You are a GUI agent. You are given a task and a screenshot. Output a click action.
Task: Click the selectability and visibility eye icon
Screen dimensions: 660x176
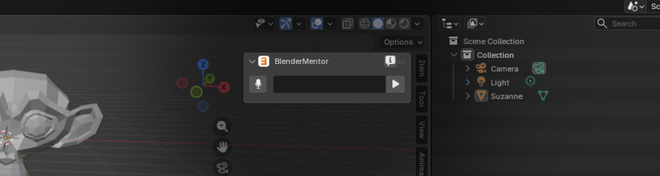[261, 23]
